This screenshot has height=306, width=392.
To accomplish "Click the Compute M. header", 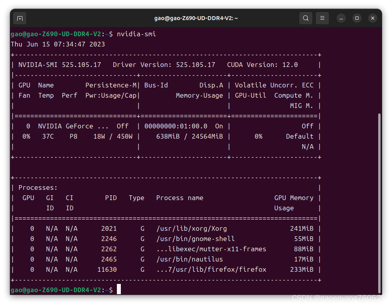I will click(294, 96).
